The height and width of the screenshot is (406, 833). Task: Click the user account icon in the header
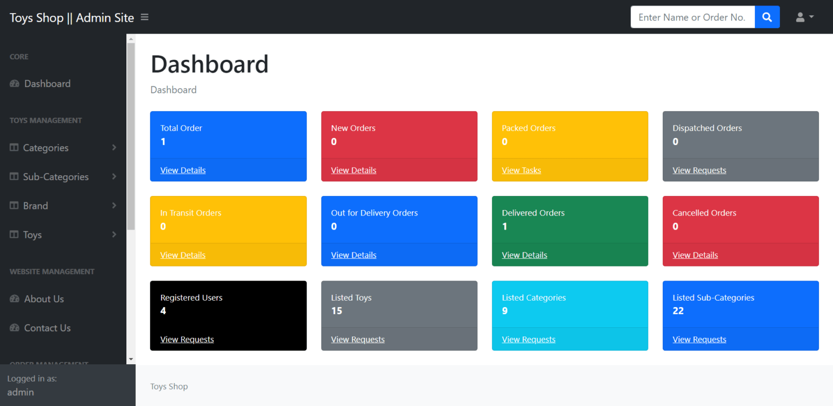[x=800, y=17]
